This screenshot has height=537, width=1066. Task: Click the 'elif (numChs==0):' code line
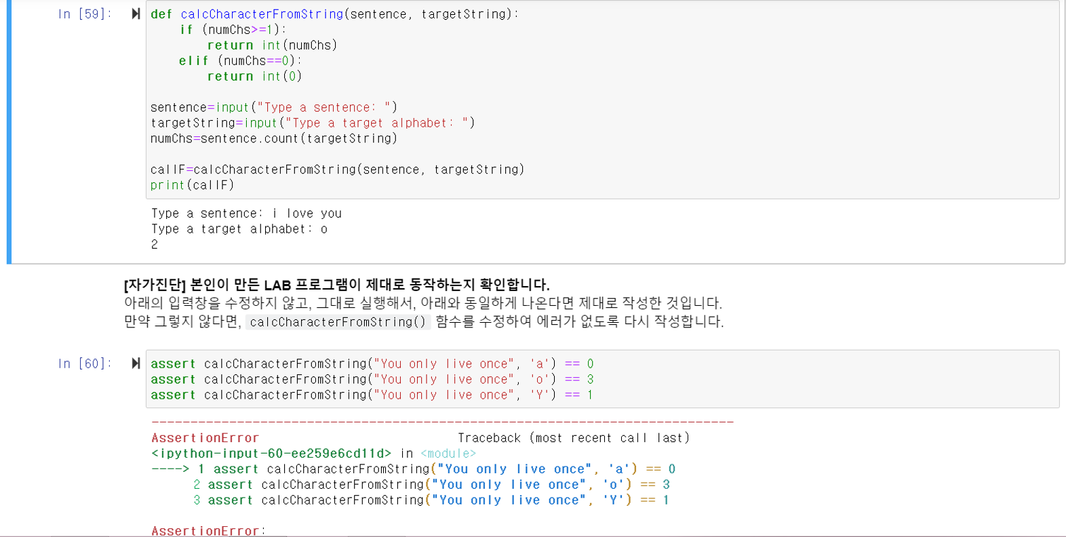240,61
